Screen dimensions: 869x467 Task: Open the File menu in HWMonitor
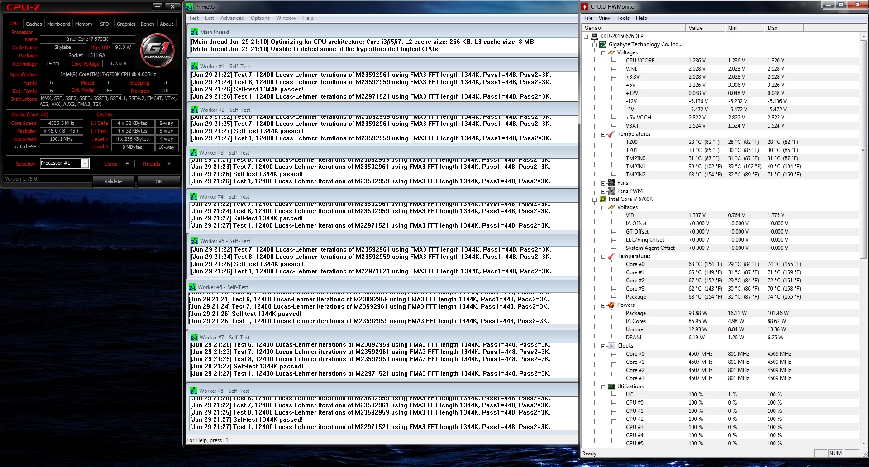click(x=588, y=18)
